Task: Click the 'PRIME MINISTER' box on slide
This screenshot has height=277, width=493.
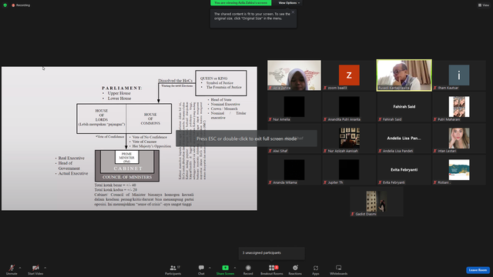Action: [127, 157]
